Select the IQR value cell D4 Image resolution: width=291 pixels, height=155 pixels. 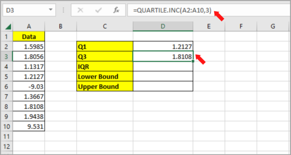[x=163, y=66]
